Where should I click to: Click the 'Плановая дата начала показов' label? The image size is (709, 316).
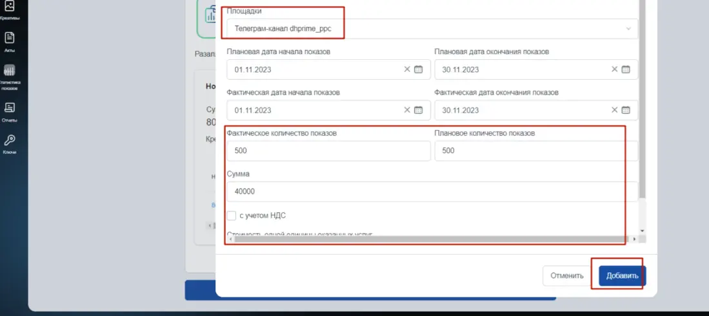click(279, 52)
